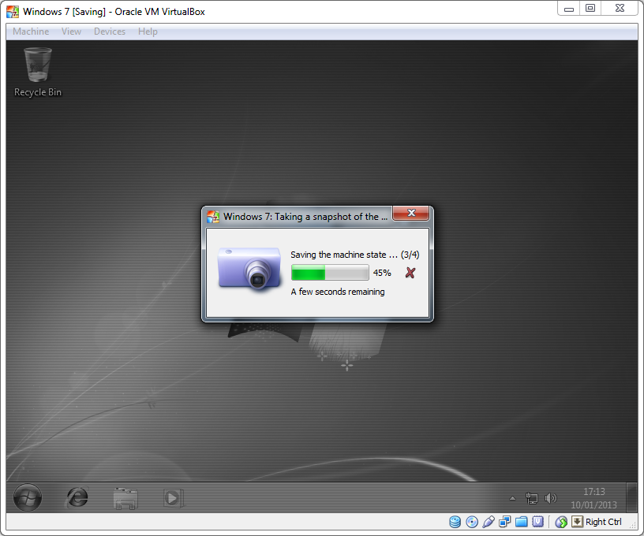Launch Internet Explorer from the taskbar
Screen dimensions: 644x536
pos(77,497)
